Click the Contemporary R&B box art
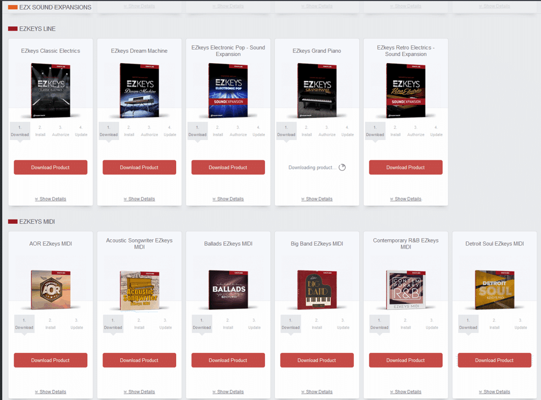This screenshot has height=400, width=541. coord(406,290)
